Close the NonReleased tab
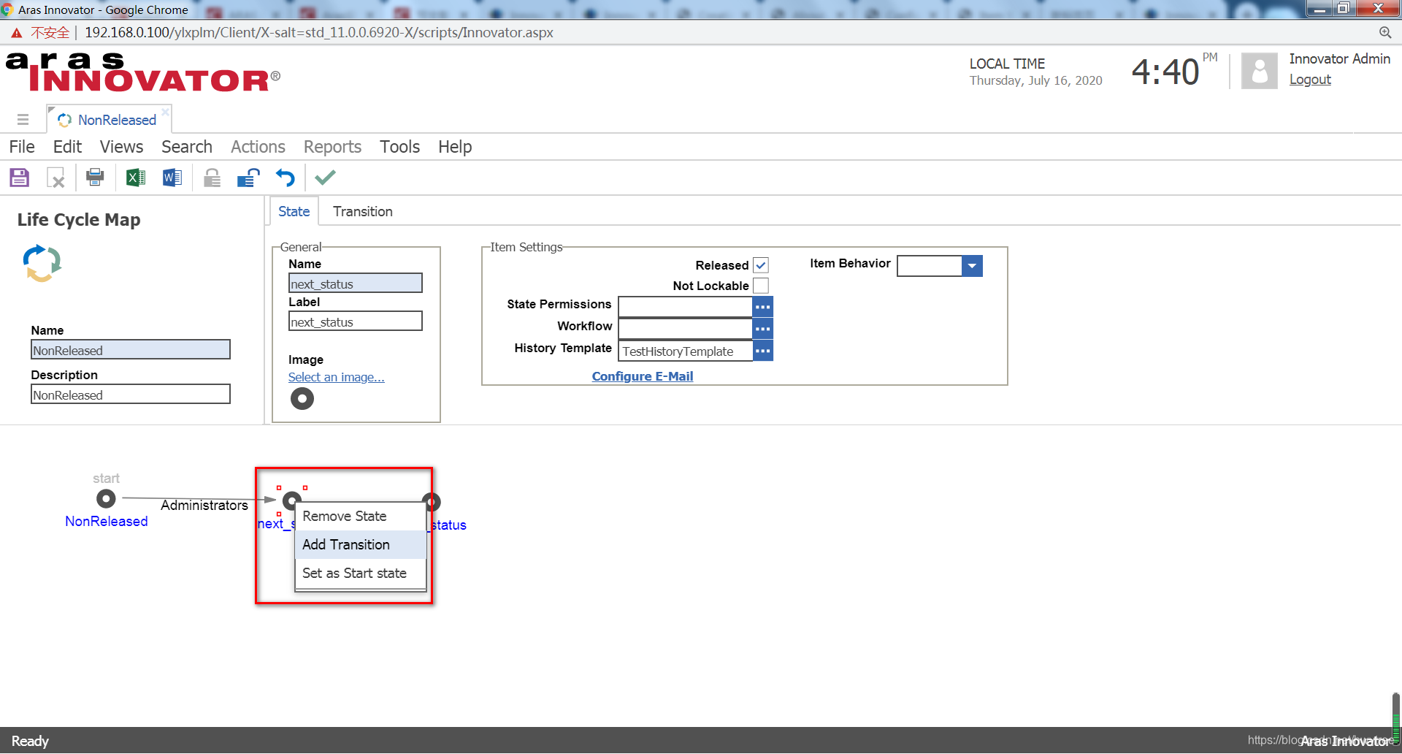Image resolution: width=1402 pixels, height=754 pixels. 166,112
